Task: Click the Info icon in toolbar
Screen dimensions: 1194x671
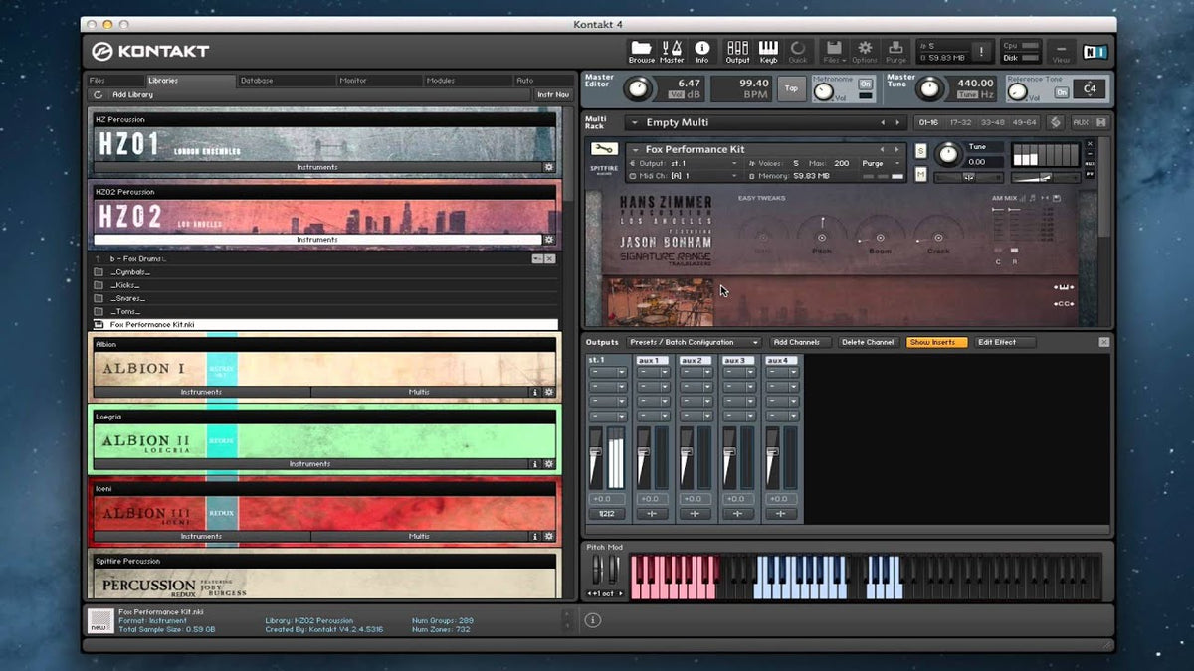Action: 702,48
